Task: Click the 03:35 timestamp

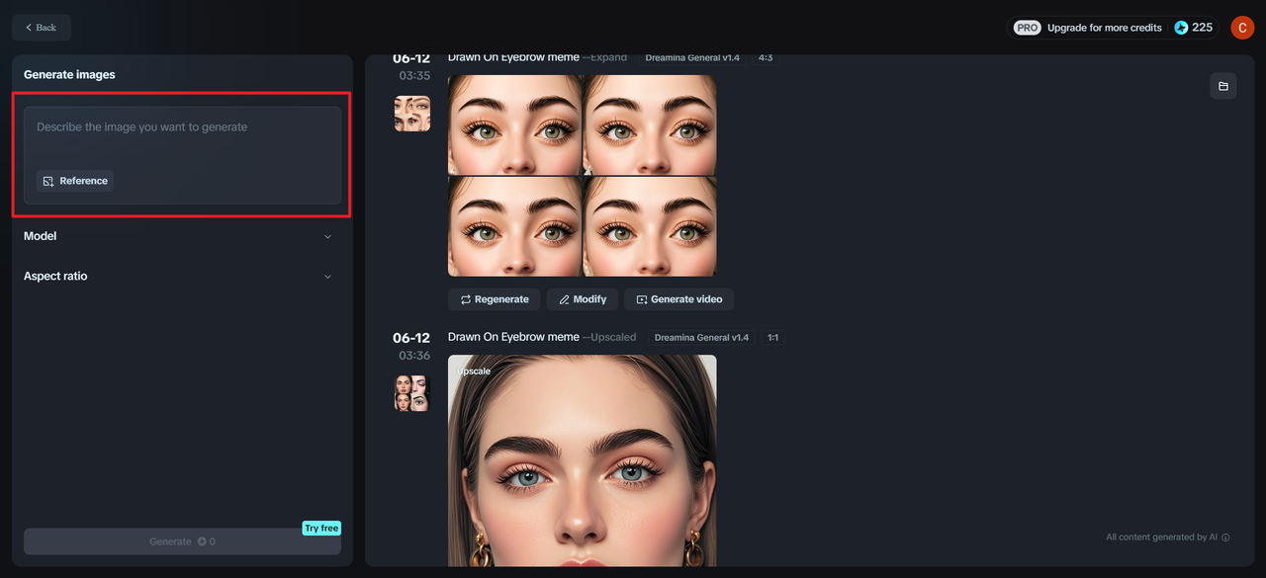Action: [x=414, y=76]
